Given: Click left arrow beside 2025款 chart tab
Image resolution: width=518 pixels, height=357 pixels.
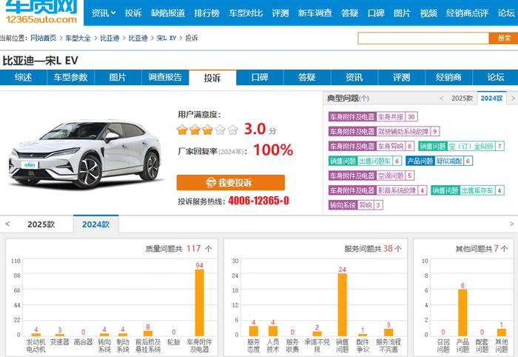Looking at the screenshot, I should (7, 224).
